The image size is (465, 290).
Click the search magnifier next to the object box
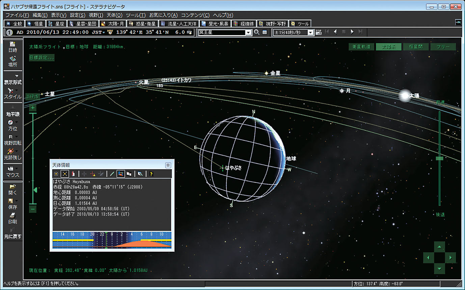click(x=257, y=32)
